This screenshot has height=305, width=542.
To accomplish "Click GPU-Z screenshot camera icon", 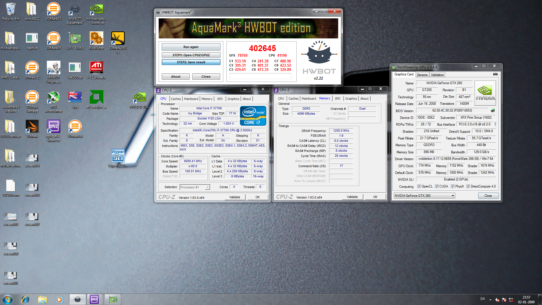I will [495, 74].
